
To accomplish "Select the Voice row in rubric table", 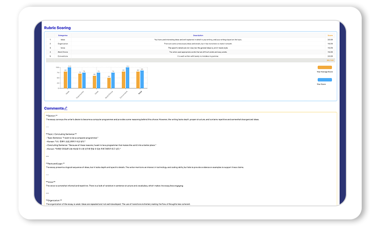I will [190, 48].
